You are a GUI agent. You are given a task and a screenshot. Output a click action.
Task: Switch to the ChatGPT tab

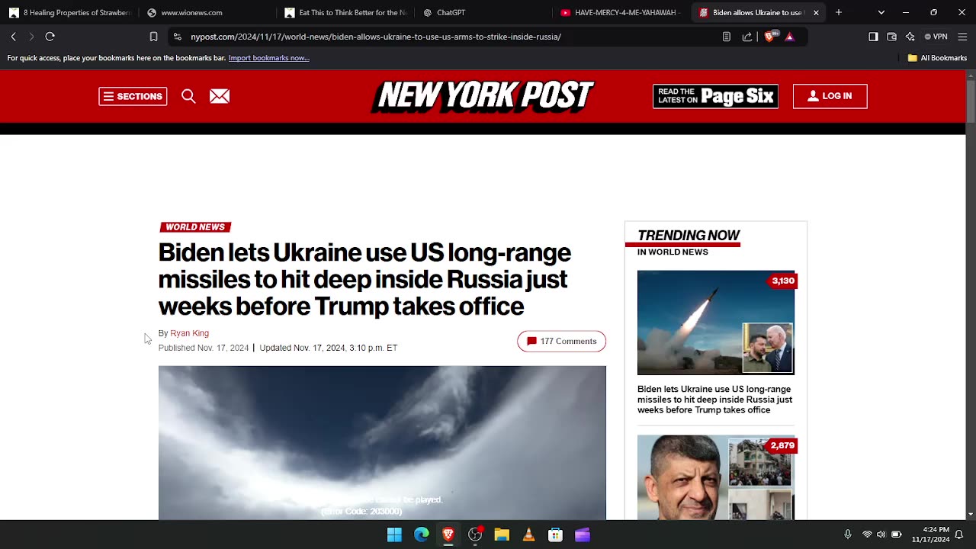tap(483, 13)
